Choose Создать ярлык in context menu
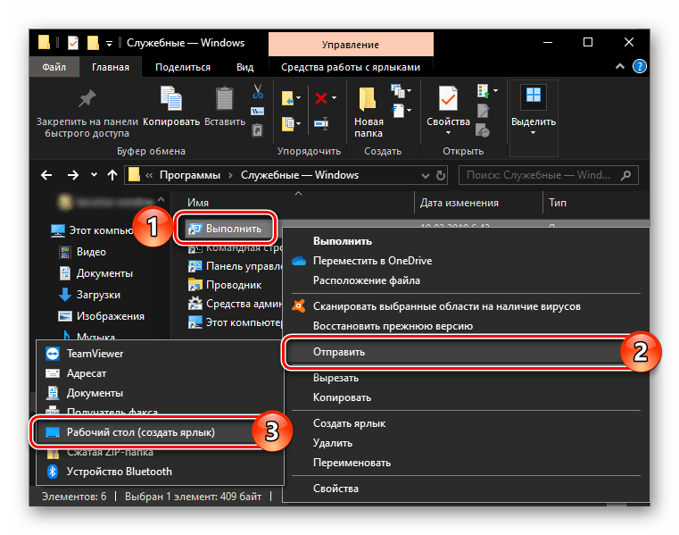The image size is (679, 535). click(x=349, y=423)
